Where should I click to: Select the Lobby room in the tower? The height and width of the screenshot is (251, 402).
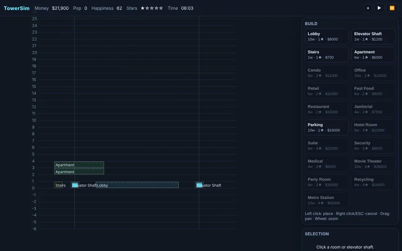[137, 185]
